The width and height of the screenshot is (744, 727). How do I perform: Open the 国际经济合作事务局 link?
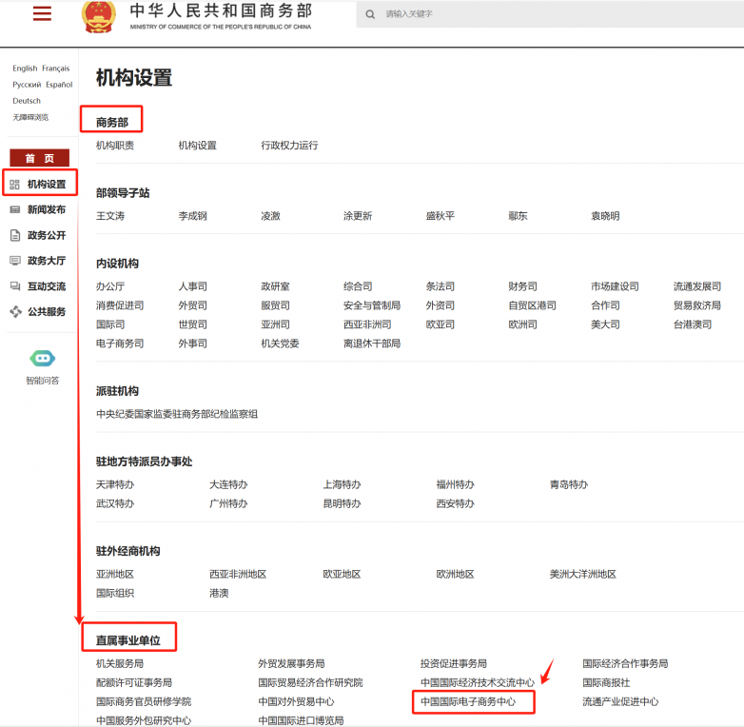coord(625,663)
